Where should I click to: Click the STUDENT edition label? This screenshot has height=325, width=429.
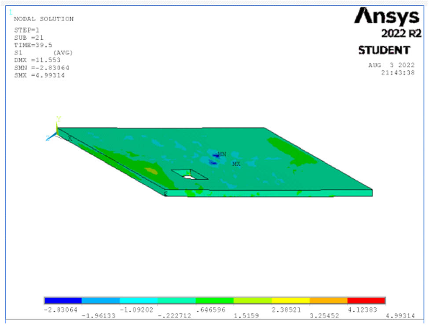384,50
